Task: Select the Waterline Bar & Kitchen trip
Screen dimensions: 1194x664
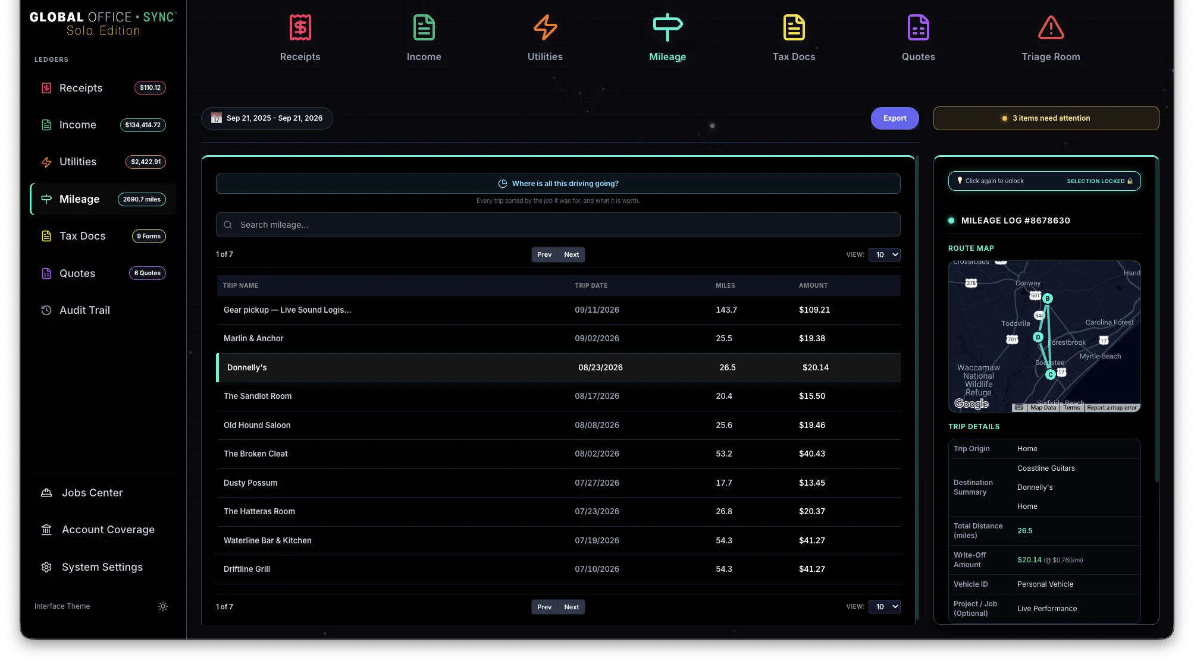Action: coord(558,540)
